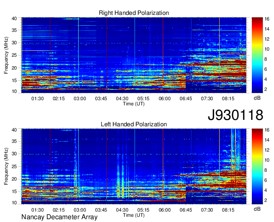Click the 05:15 time tick on Right Handed plot
The height and width of the screenshot is (222, 274).
pyautogui.click(x=143, y=99)
